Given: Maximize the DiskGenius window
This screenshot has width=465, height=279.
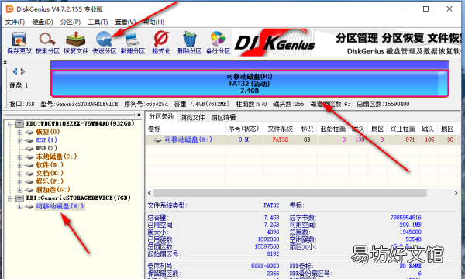Looking at the screenshot, I should click(x=425, y=9).
